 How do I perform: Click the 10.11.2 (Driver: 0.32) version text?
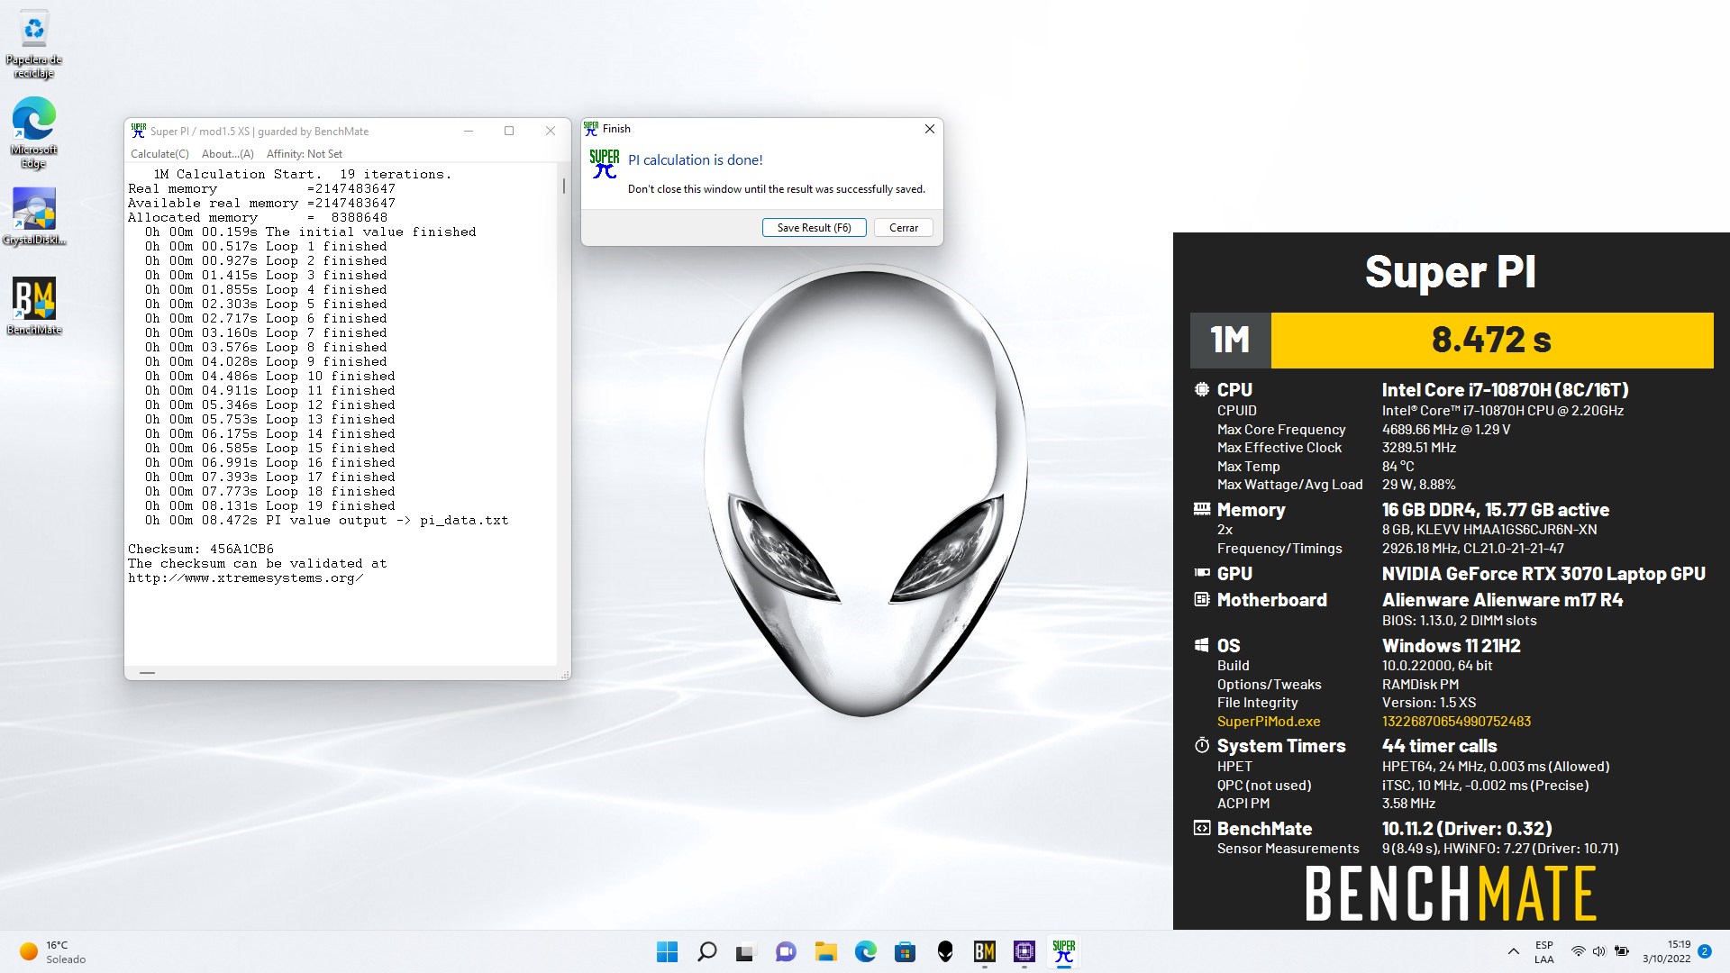[x=1467, y=829]
